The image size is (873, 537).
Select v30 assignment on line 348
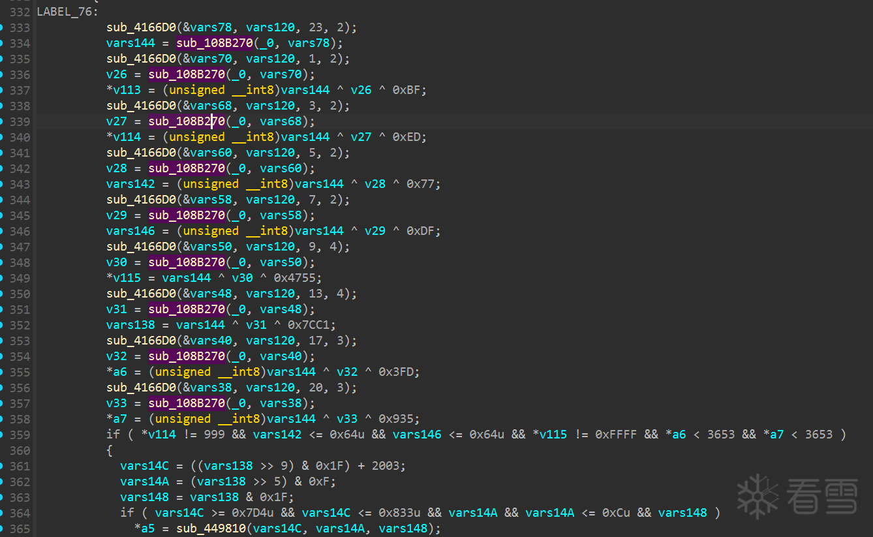117,262
